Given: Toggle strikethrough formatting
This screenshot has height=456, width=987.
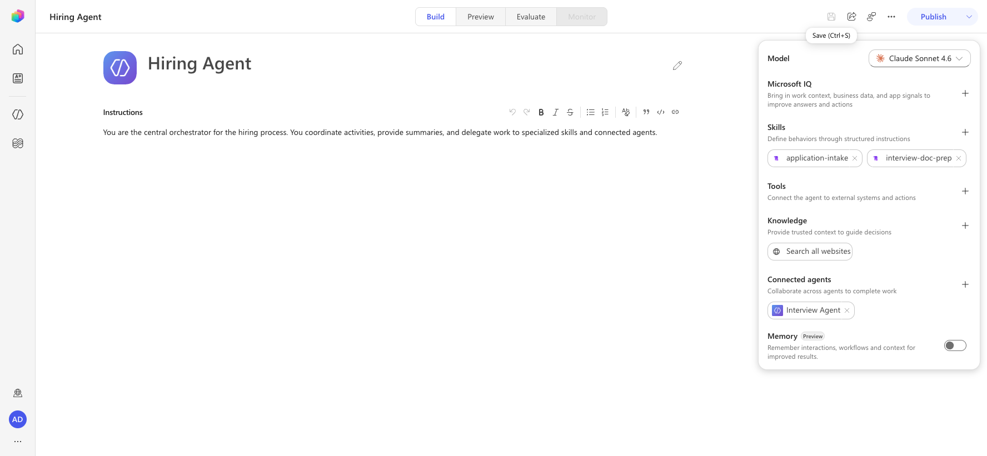Looking at the screenshot, I should (570, 112).
